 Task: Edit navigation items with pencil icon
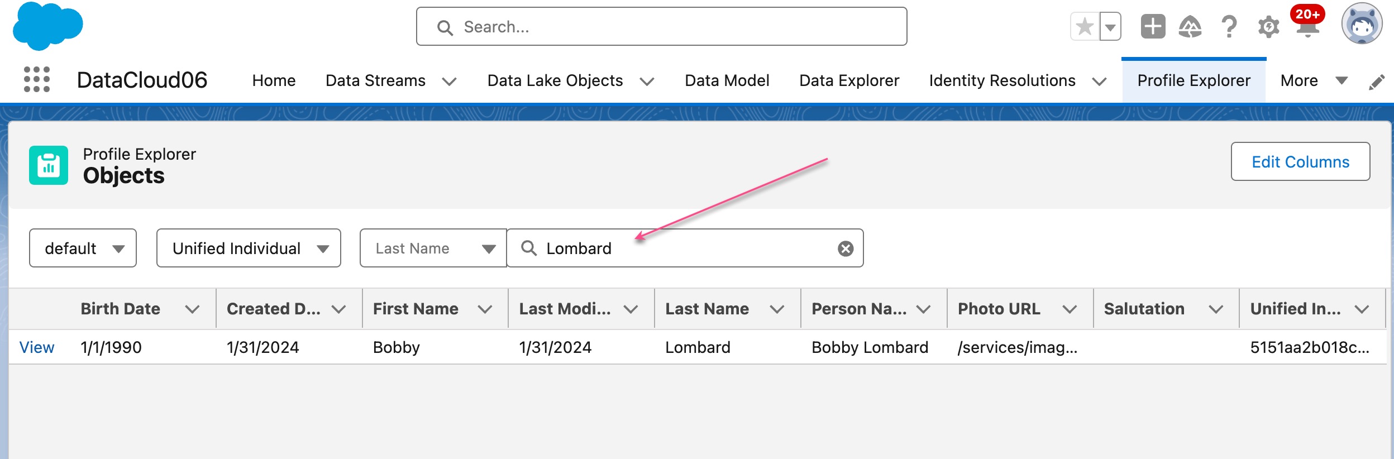tap(1377, 82)
